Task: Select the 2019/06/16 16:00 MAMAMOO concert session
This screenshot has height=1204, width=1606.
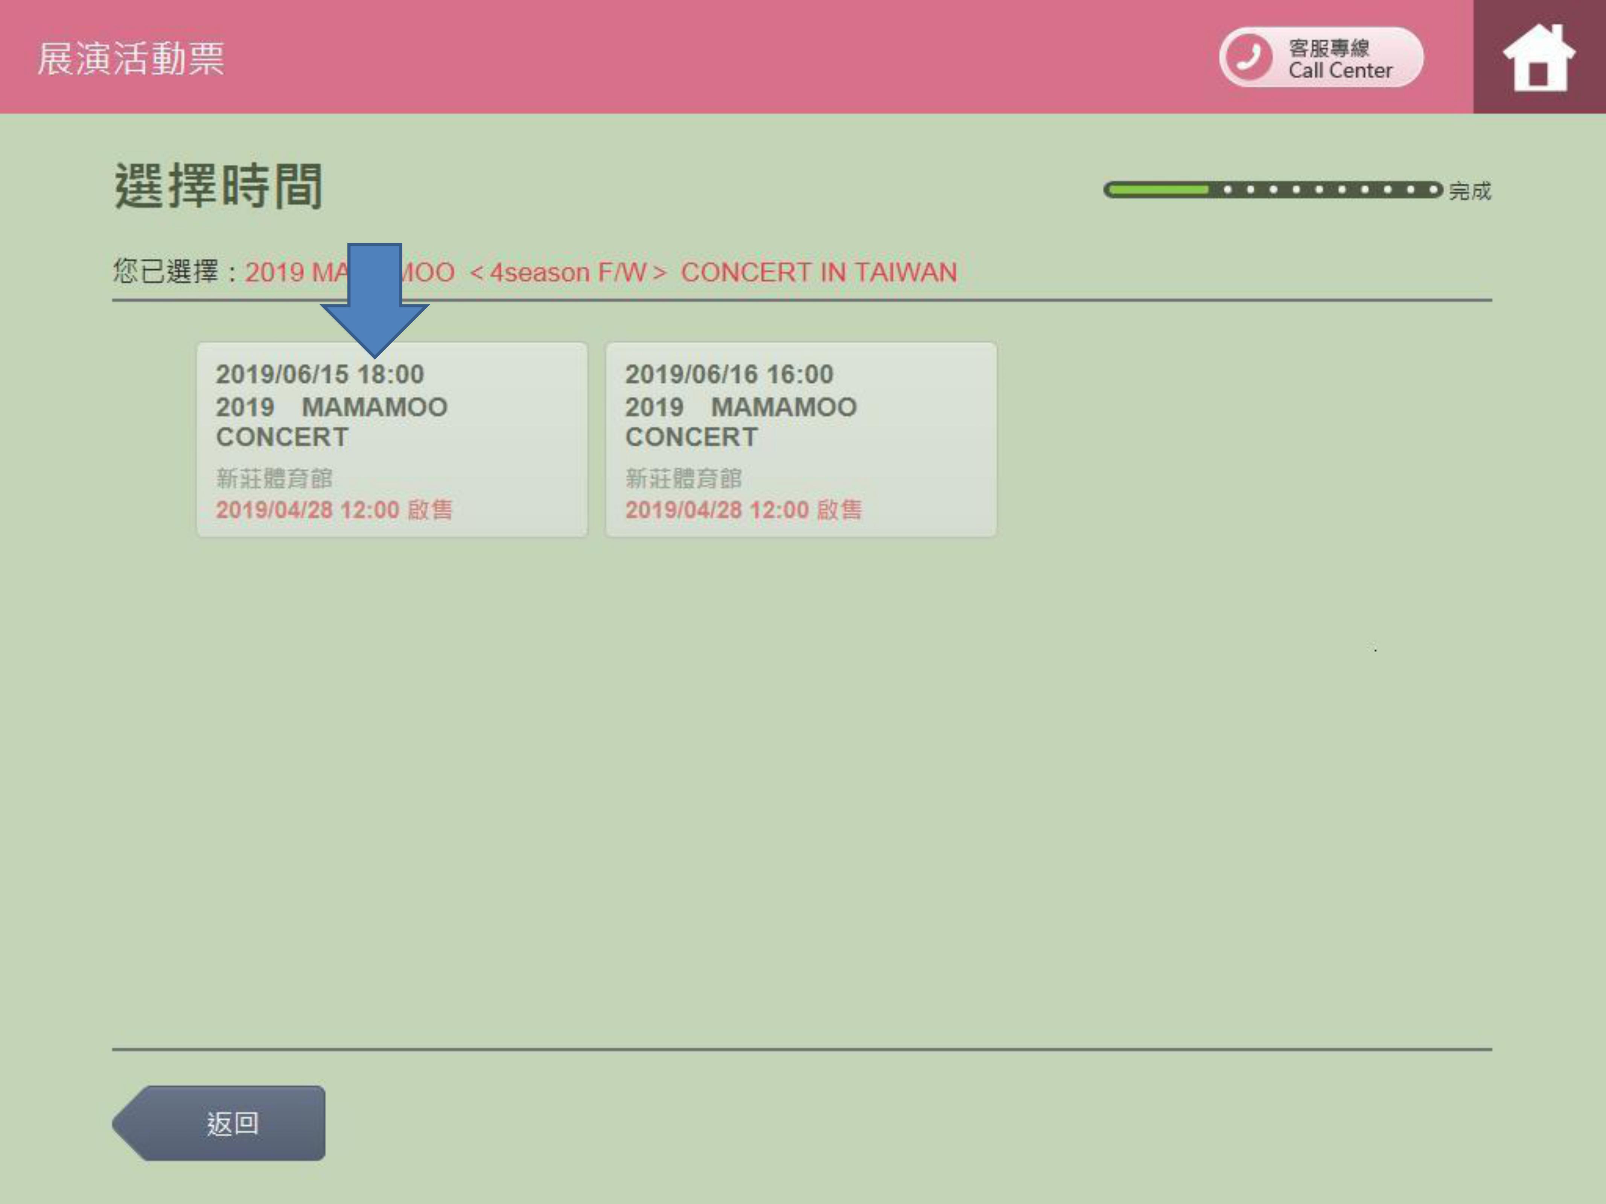Action: [802, 440]
